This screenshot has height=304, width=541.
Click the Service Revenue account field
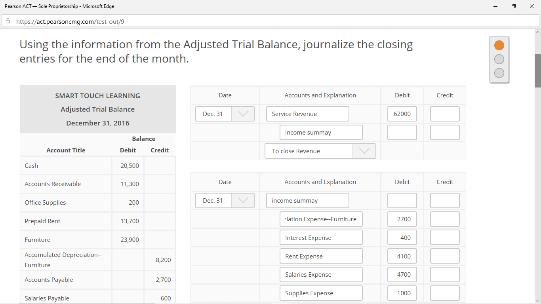[307, 114]
